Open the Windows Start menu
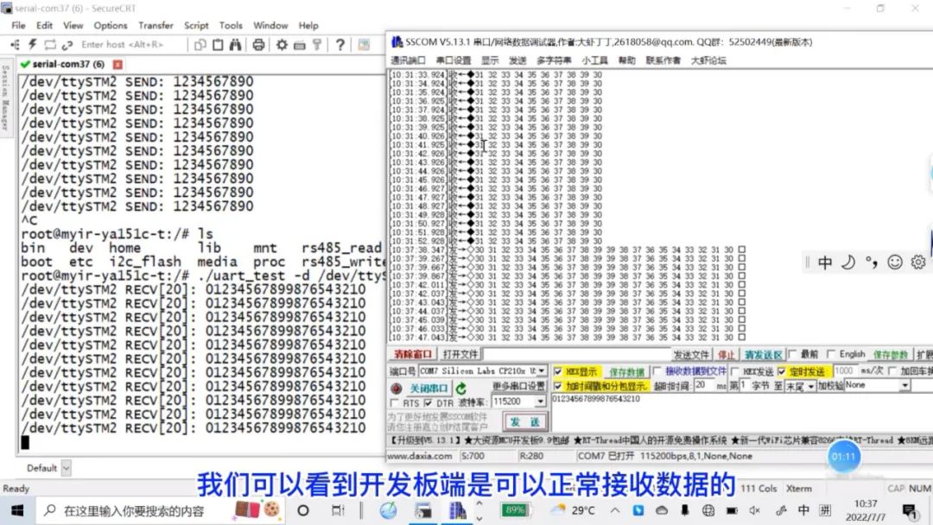This screenshot has height=525, width=933. point(17,510)
